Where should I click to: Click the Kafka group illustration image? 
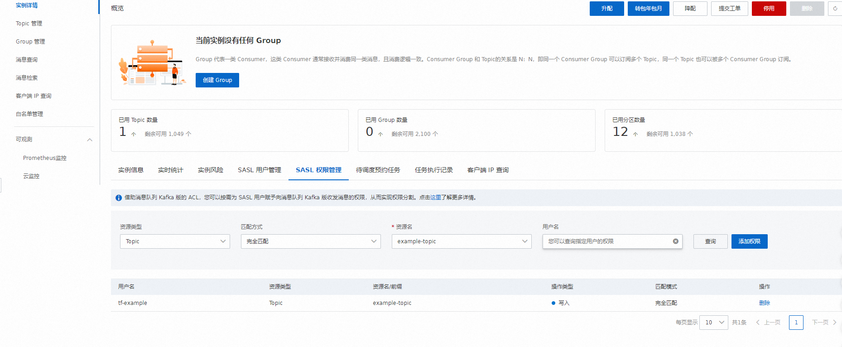[x=152, y=63]
